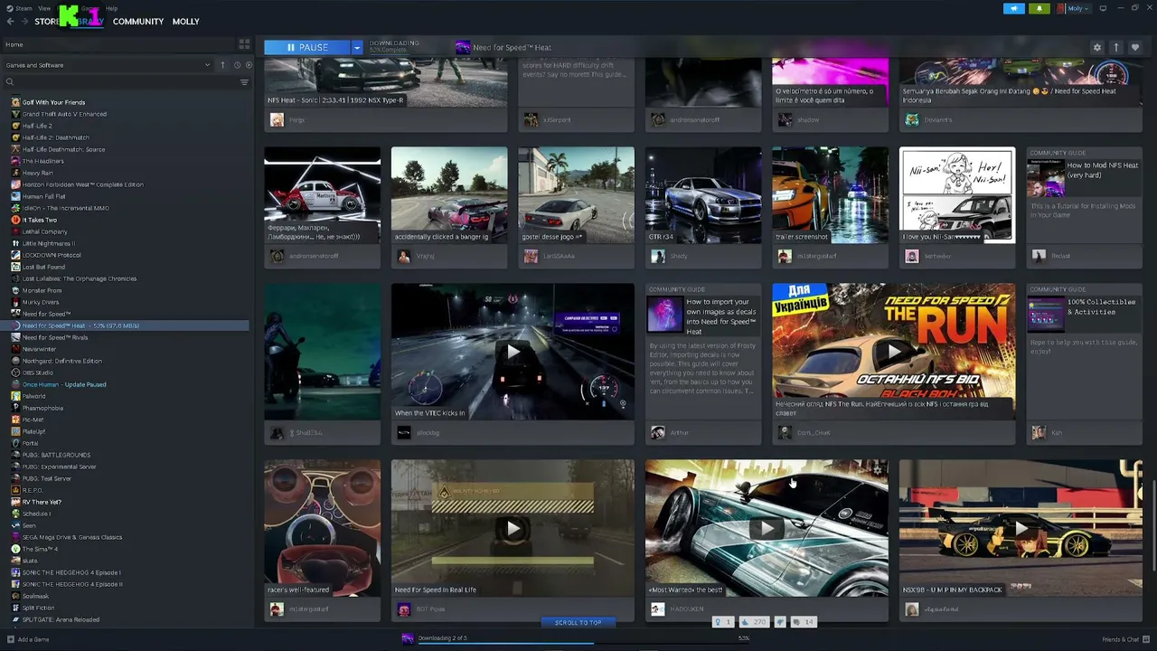Open the 'trailer screenshot' thumbnail
The height and width of the screenshot is (651, 1157).
pyautogui.click(x=830, y=195)
